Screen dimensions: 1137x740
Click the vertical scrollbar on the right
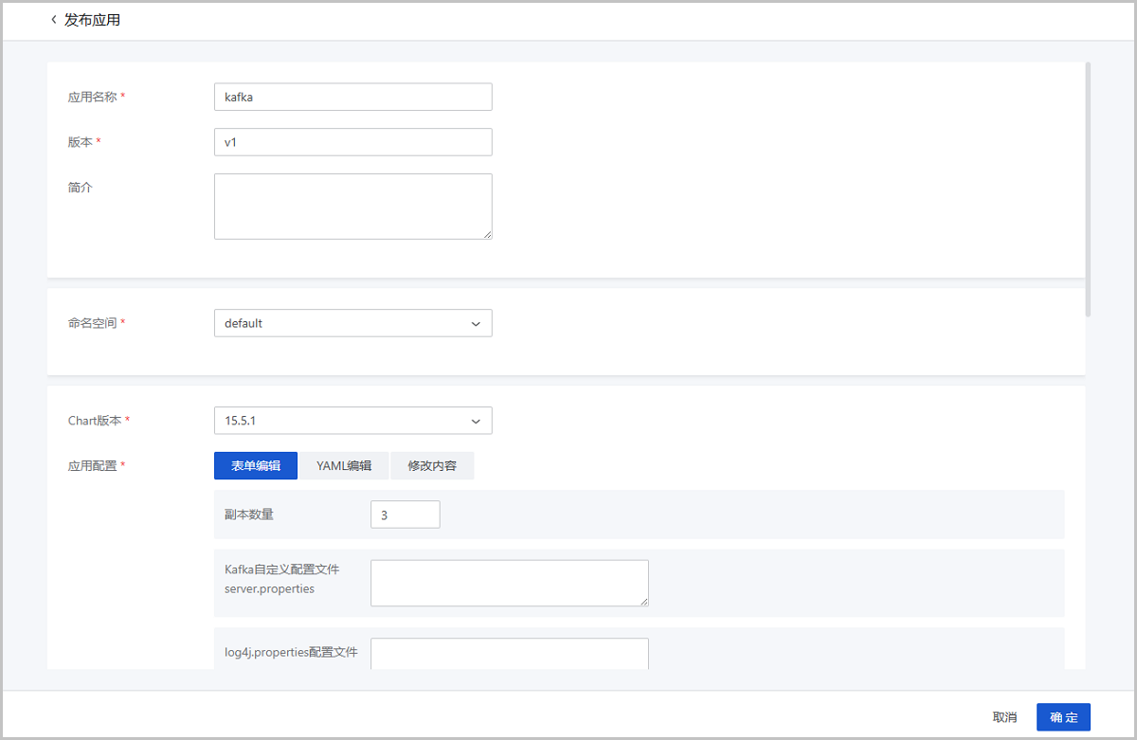(1089, 190)
